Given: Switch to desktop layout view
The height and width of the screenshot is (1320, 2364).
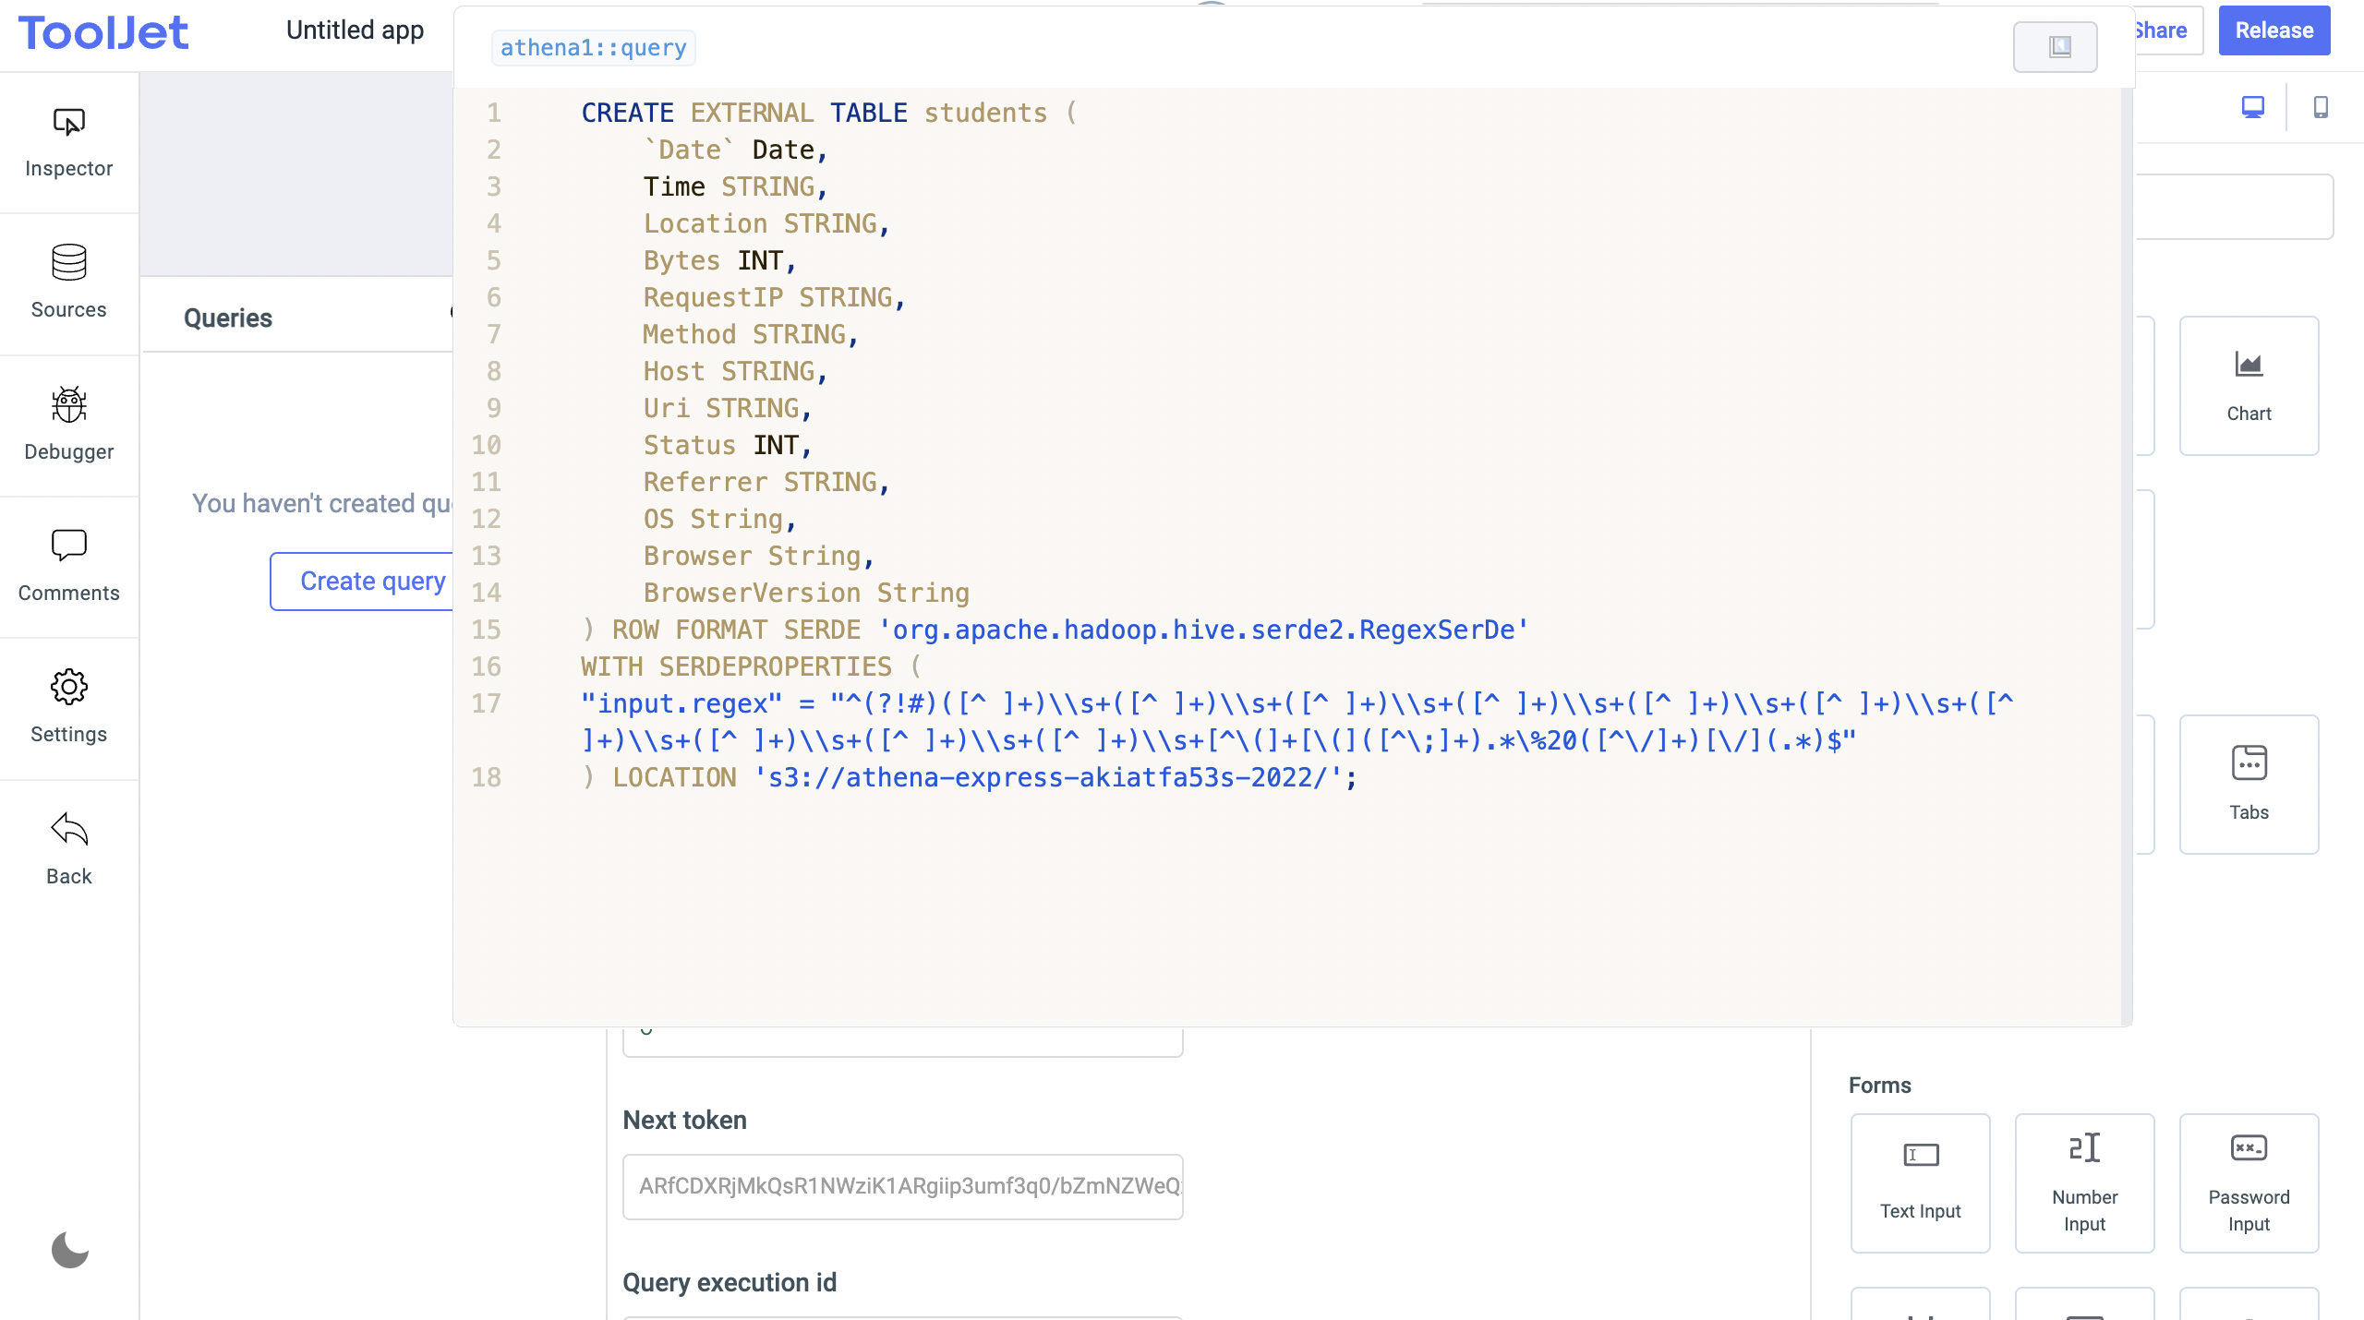Looking at the screenshot, I should point(2253,107).
